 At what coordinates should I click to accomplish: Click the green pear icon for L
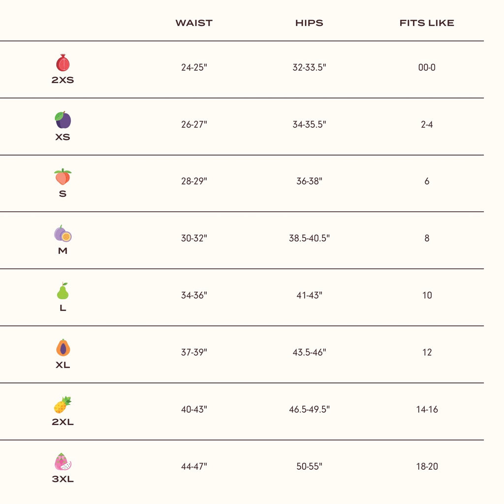[x=63, y=291]
